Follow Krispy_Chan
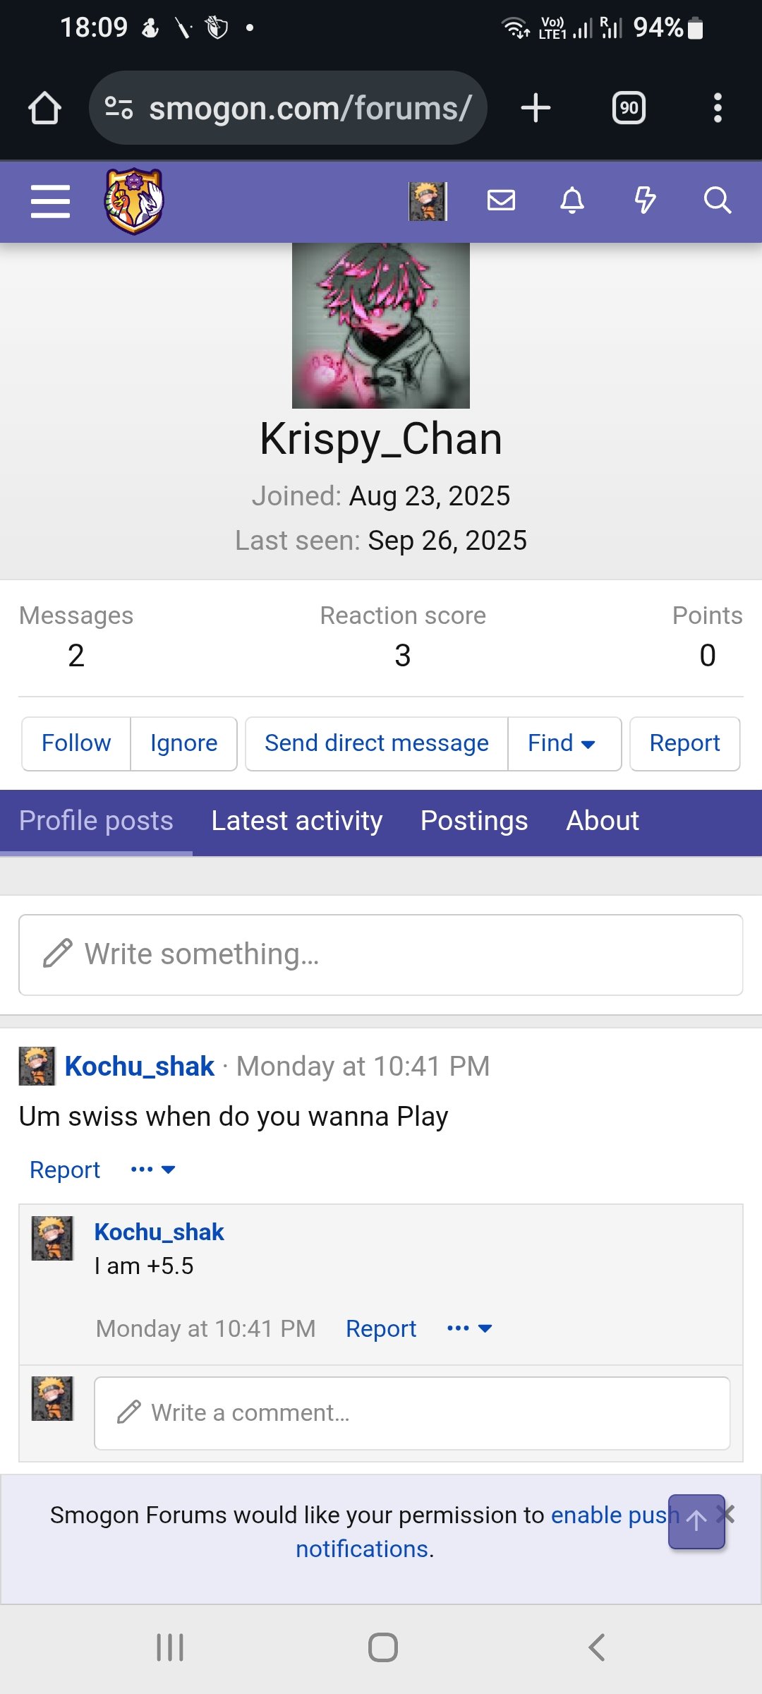The width and height of the screenshot is (762, 1694). (x=76, y=743)
